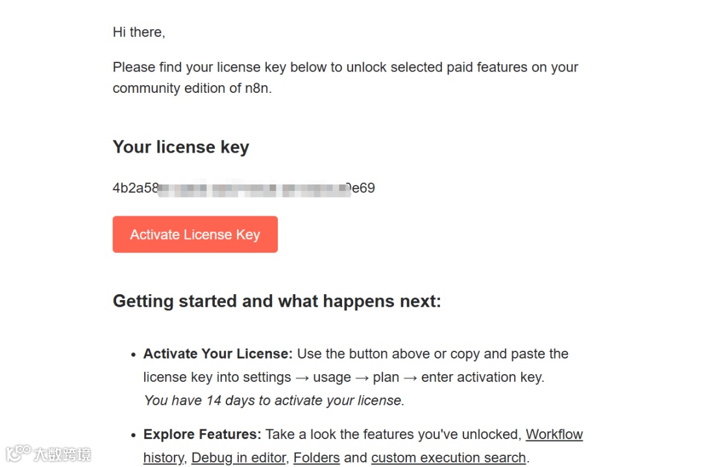Click the italic "You have 14 days" note
701x467 pixels.
click(x=274, y=401)
